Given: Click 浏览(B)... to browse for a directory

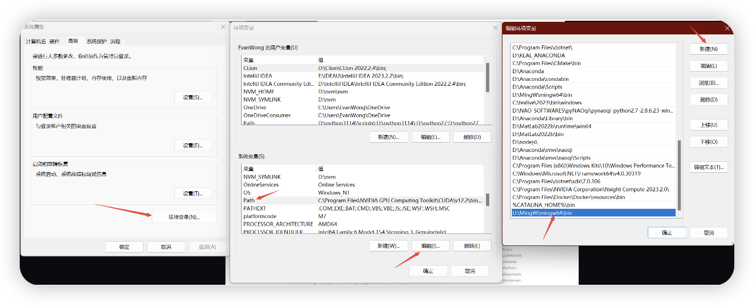Looking at the screenshot, I should (709, 83).
